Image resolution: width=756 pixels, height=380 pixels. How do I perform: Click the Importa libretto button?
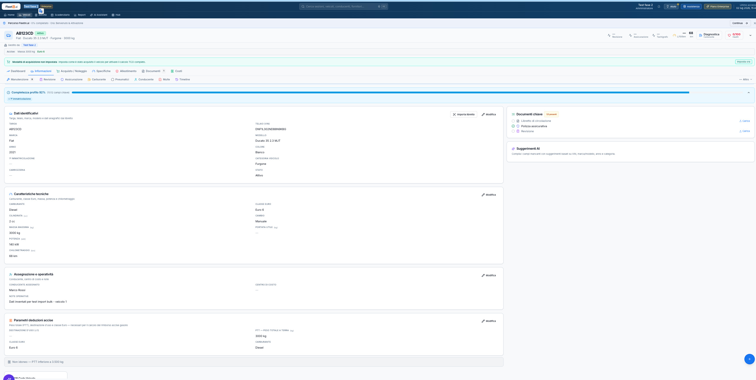tap(464, 114)
